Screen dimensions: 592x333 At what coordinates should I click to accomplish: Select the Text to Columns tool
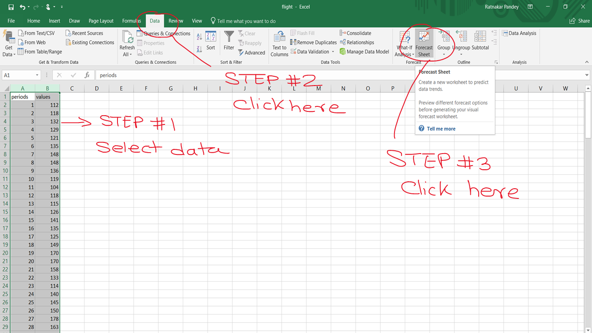pos(279,42)
